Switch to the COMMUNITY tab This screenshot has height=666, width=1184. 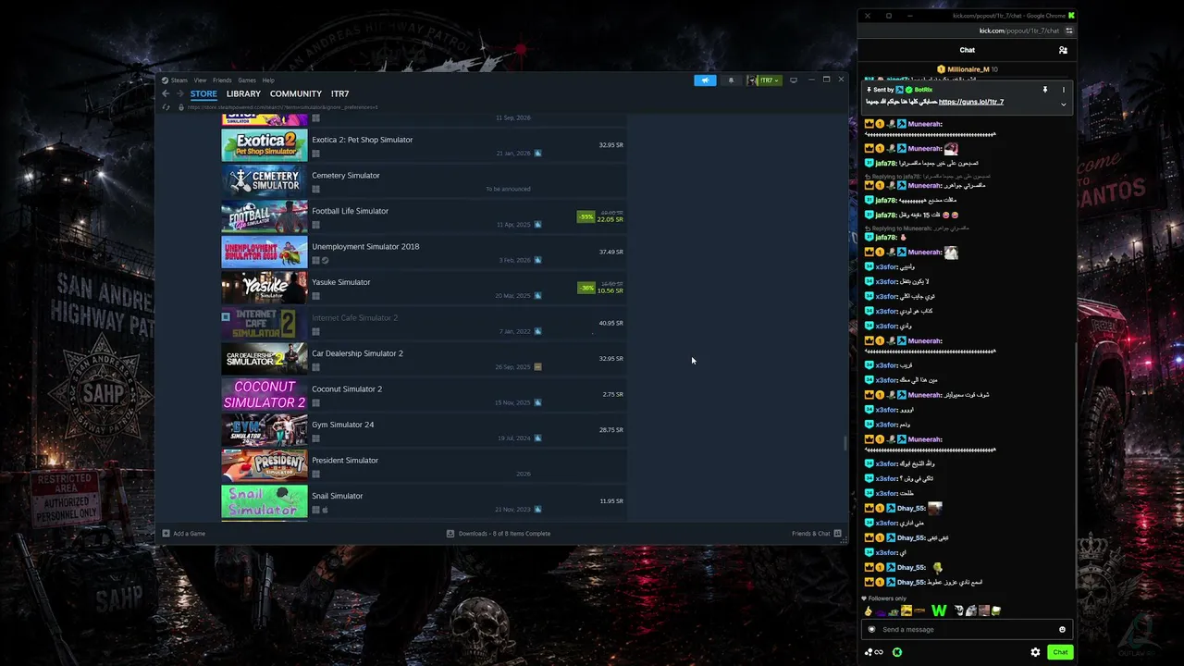(x=296, y=93)
